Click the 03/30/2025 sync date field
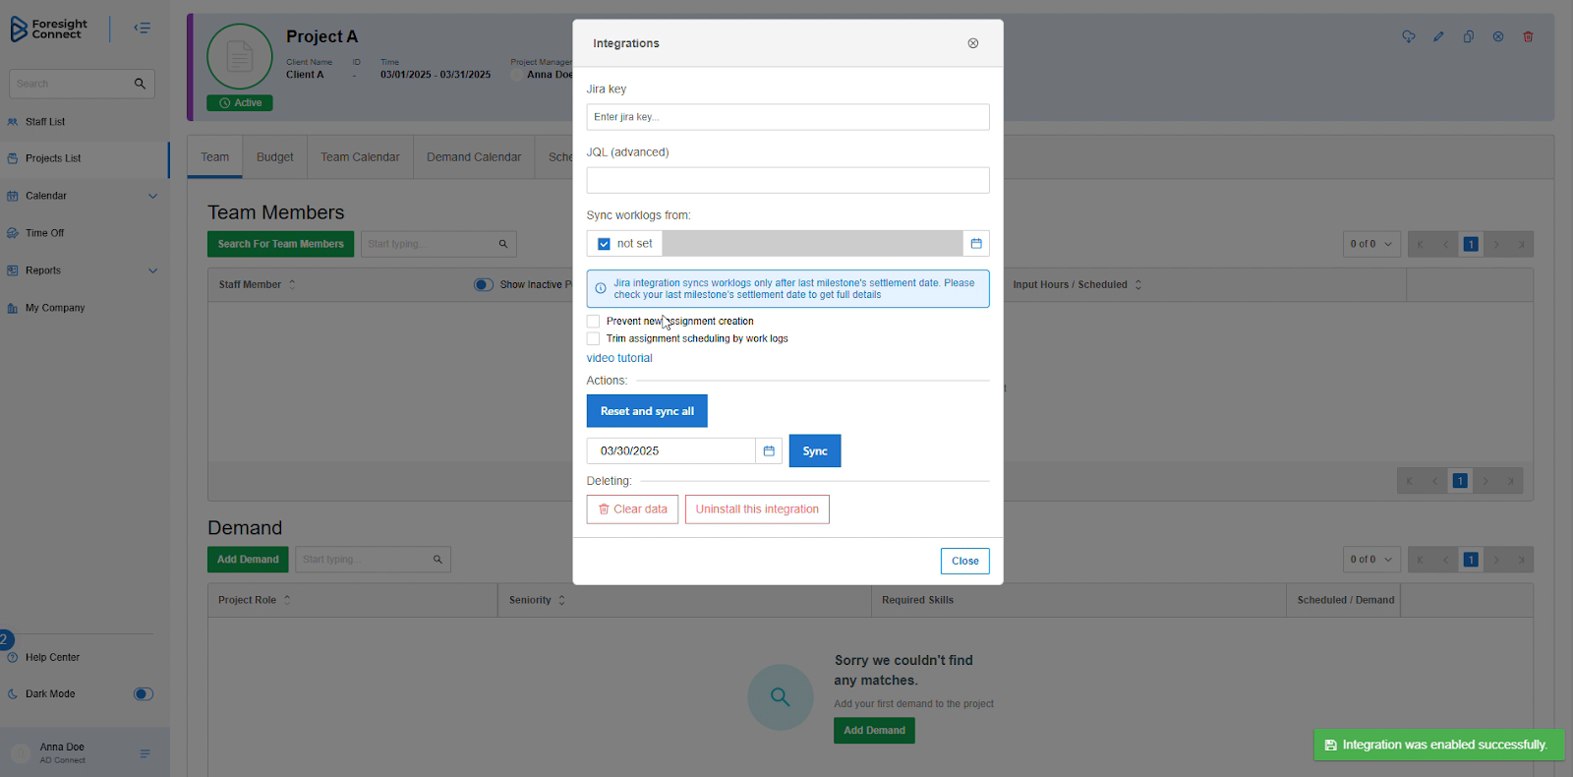 tap(671, 450)
